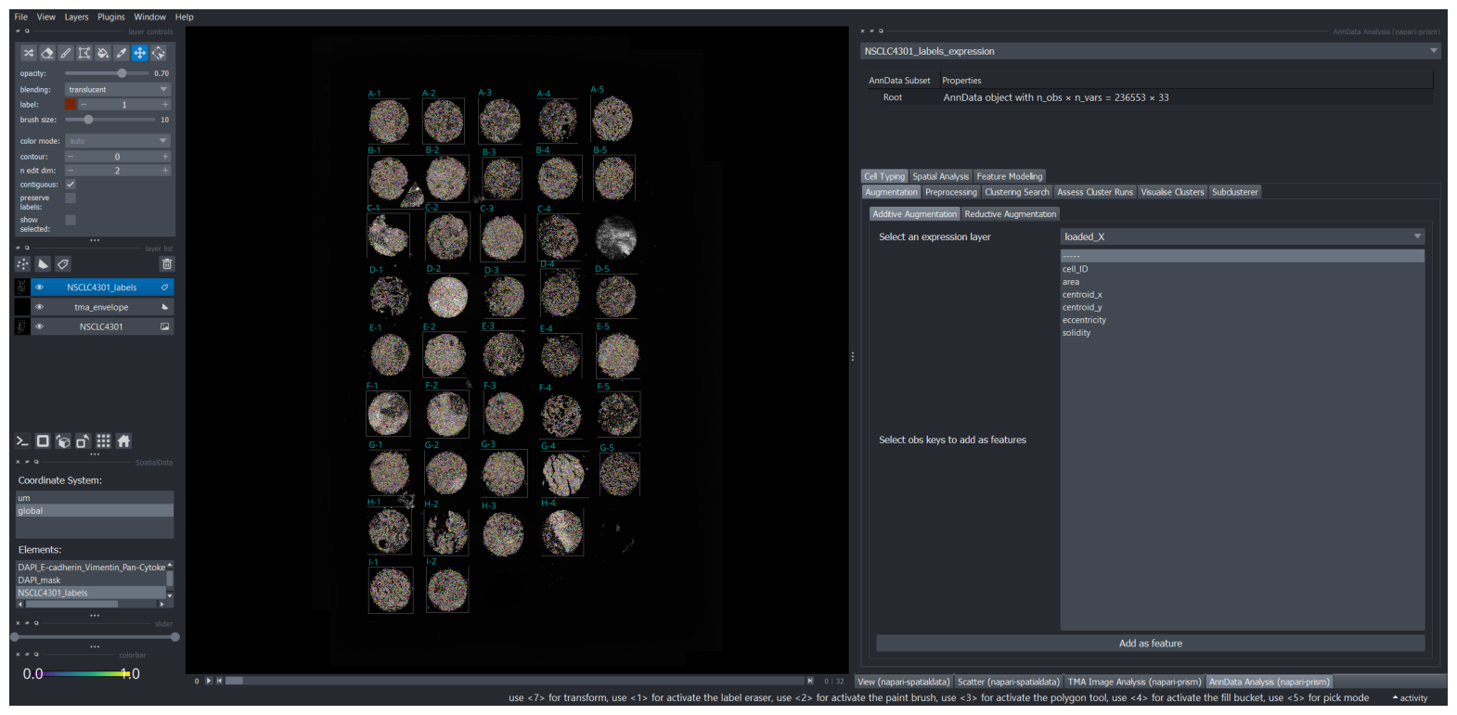Activate the paint brush tool
This screenshot has height=715, width=1457.
click(x=66, y=53)
